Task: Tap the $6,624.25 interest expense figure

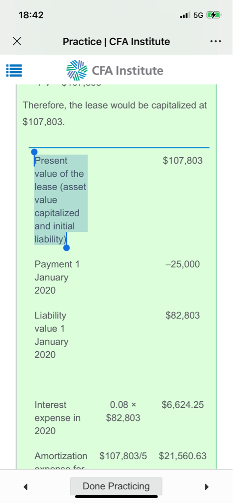Action: [182, 405]
